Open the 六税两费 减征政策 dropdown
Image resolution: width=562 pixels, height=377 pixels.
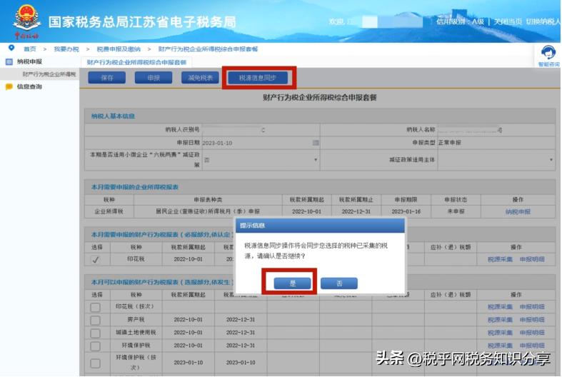pos(261,160)
